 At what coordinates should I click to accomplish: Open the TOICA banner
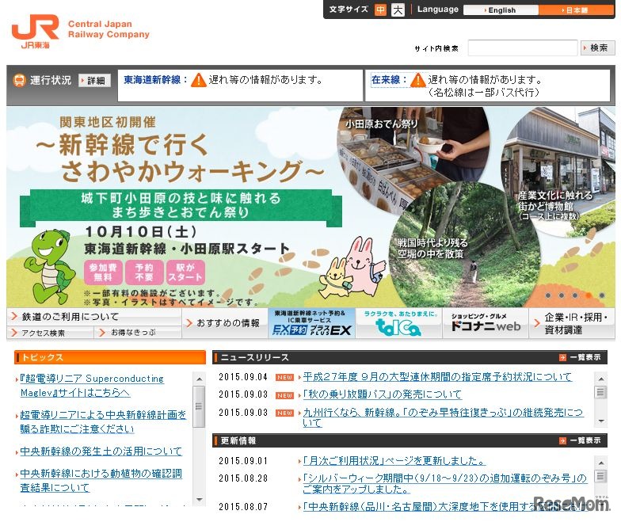point(399,323)
